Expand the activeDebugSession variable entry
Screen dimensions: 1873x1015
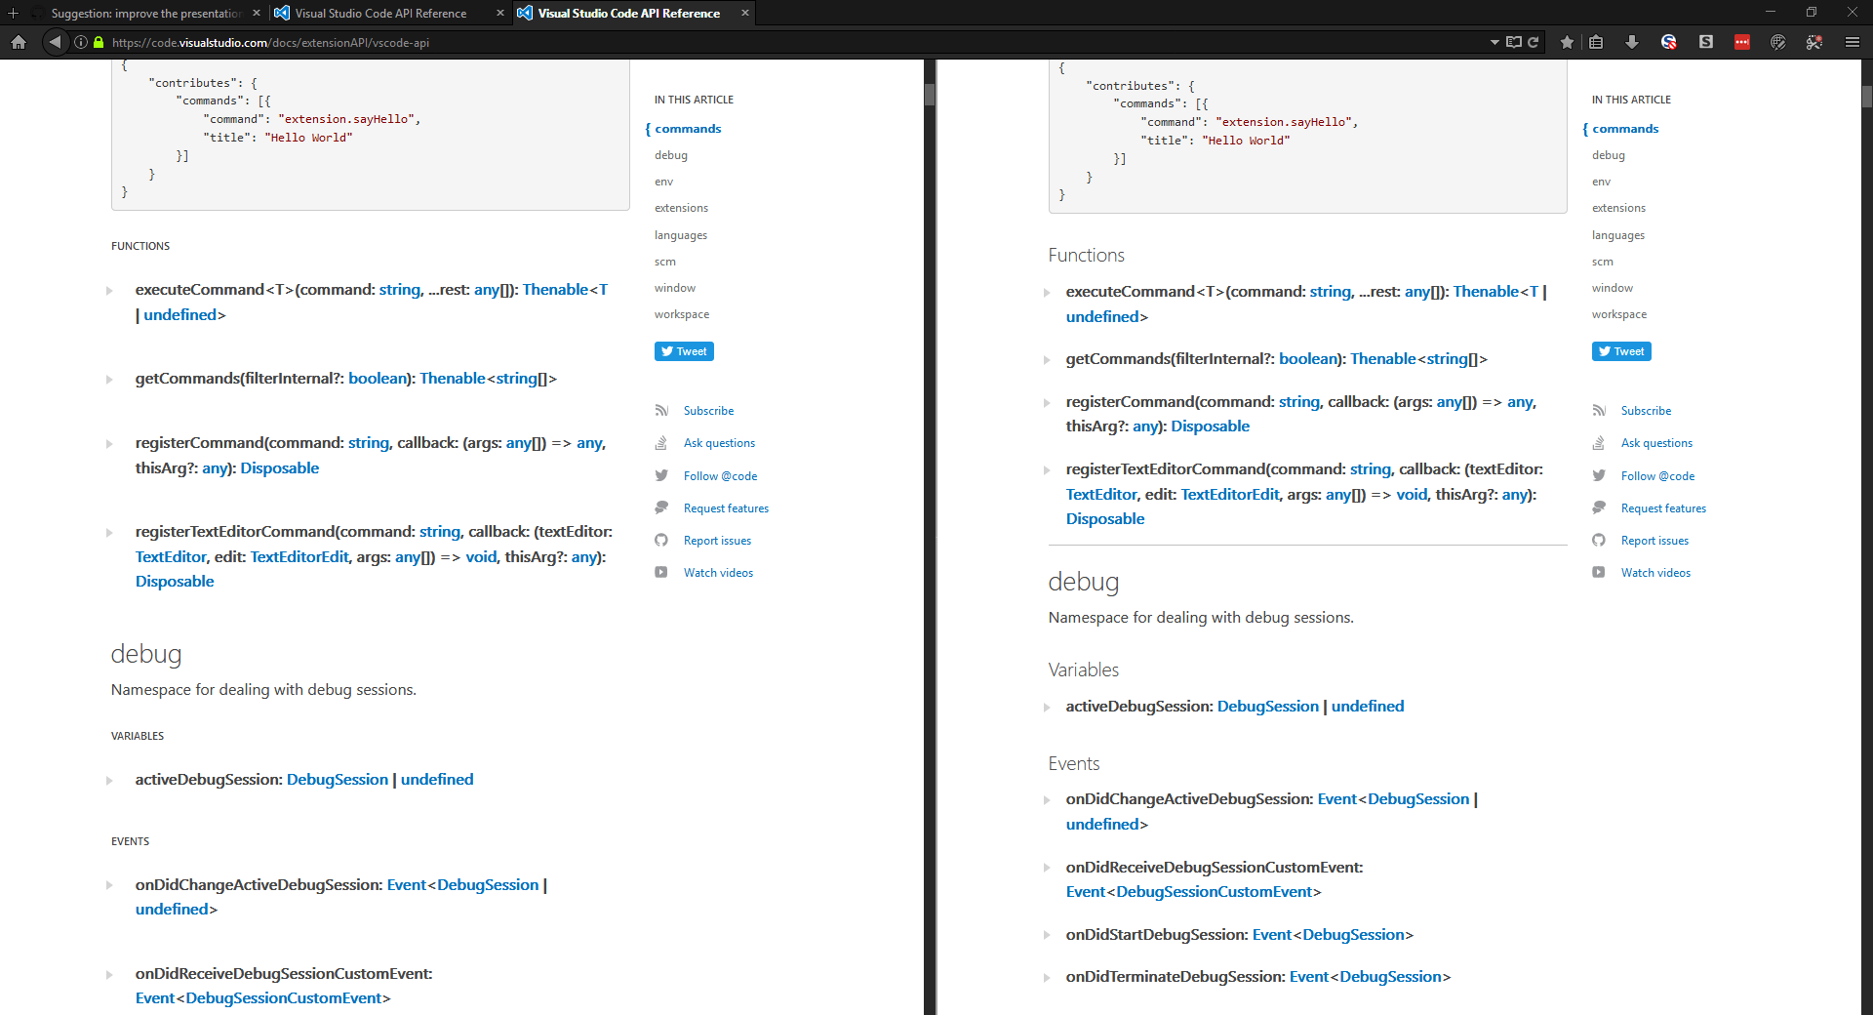pyautogui.click(x=108, y=780)
